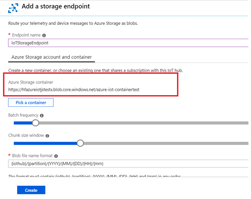Click the Azure Storage container URL text
The height and width of the screenshot is (199, 251).
[x=74, y=90]
